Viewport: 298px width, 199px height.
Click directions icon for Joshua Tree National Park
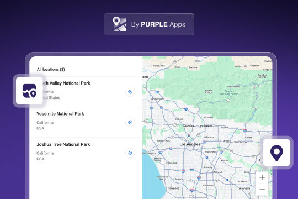(130, 153)
